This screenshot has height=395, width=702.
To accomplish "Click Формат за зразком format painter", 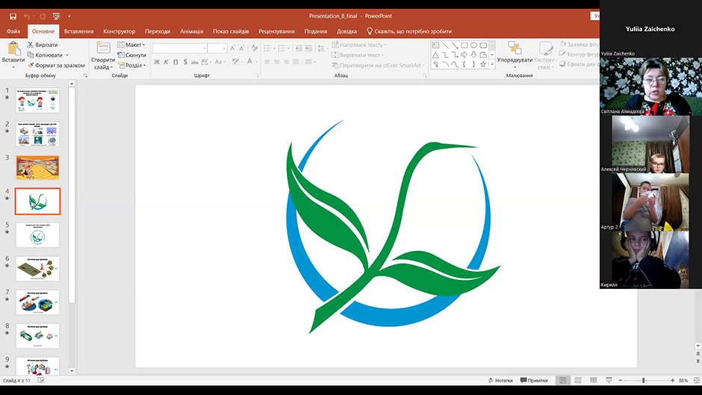I will tap(56, 66).
